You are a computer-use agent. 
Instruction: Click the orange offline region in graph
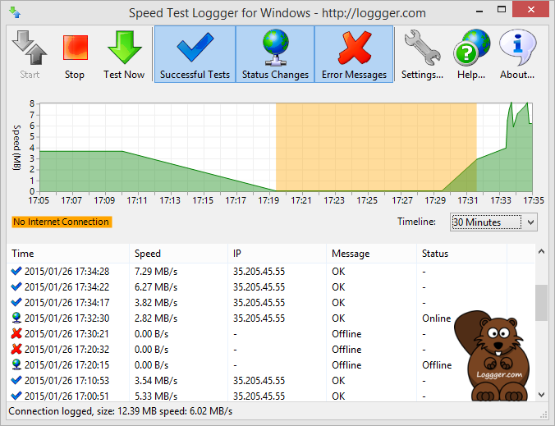(376, 147)
